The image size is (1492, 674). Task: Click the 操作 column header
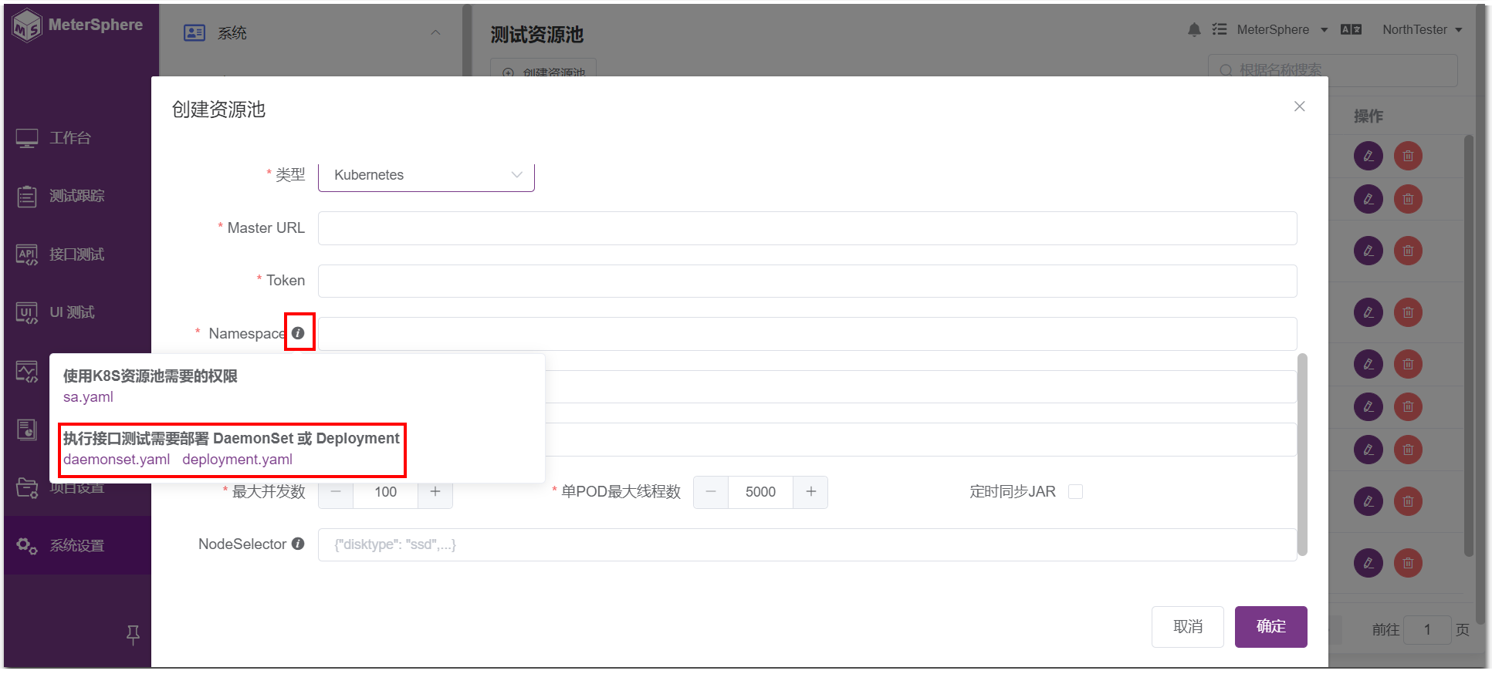(1369, 116)
